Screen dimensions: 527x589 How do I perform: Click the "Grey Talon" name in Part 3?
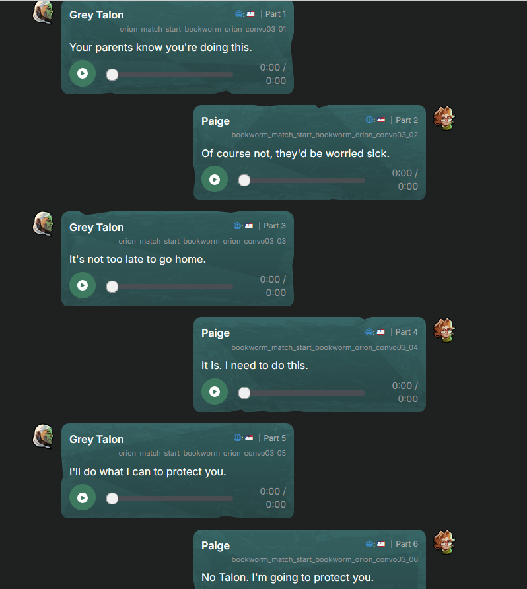[x=96, y=227]
